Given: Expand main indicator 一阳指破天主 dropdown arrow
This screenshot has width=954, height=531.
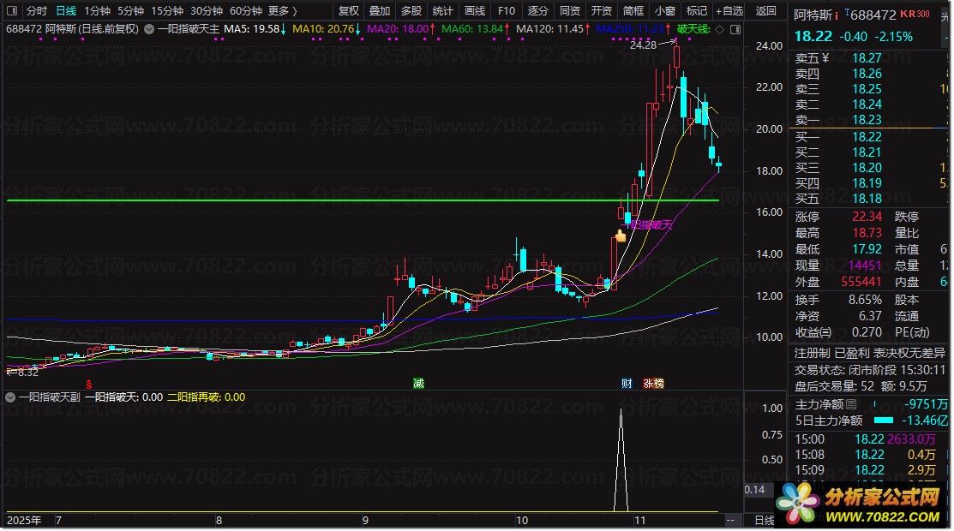Looking at the screenshot, I should click(149, 28).
